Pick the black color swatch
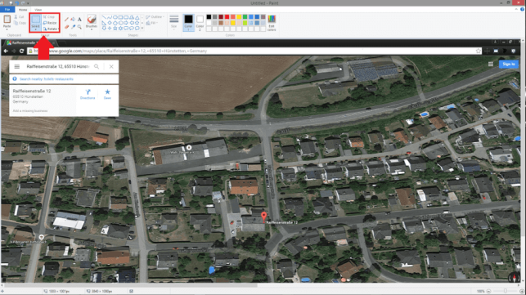Image resolution: width=526 pixels, height=295 pixels. [209, 17]
